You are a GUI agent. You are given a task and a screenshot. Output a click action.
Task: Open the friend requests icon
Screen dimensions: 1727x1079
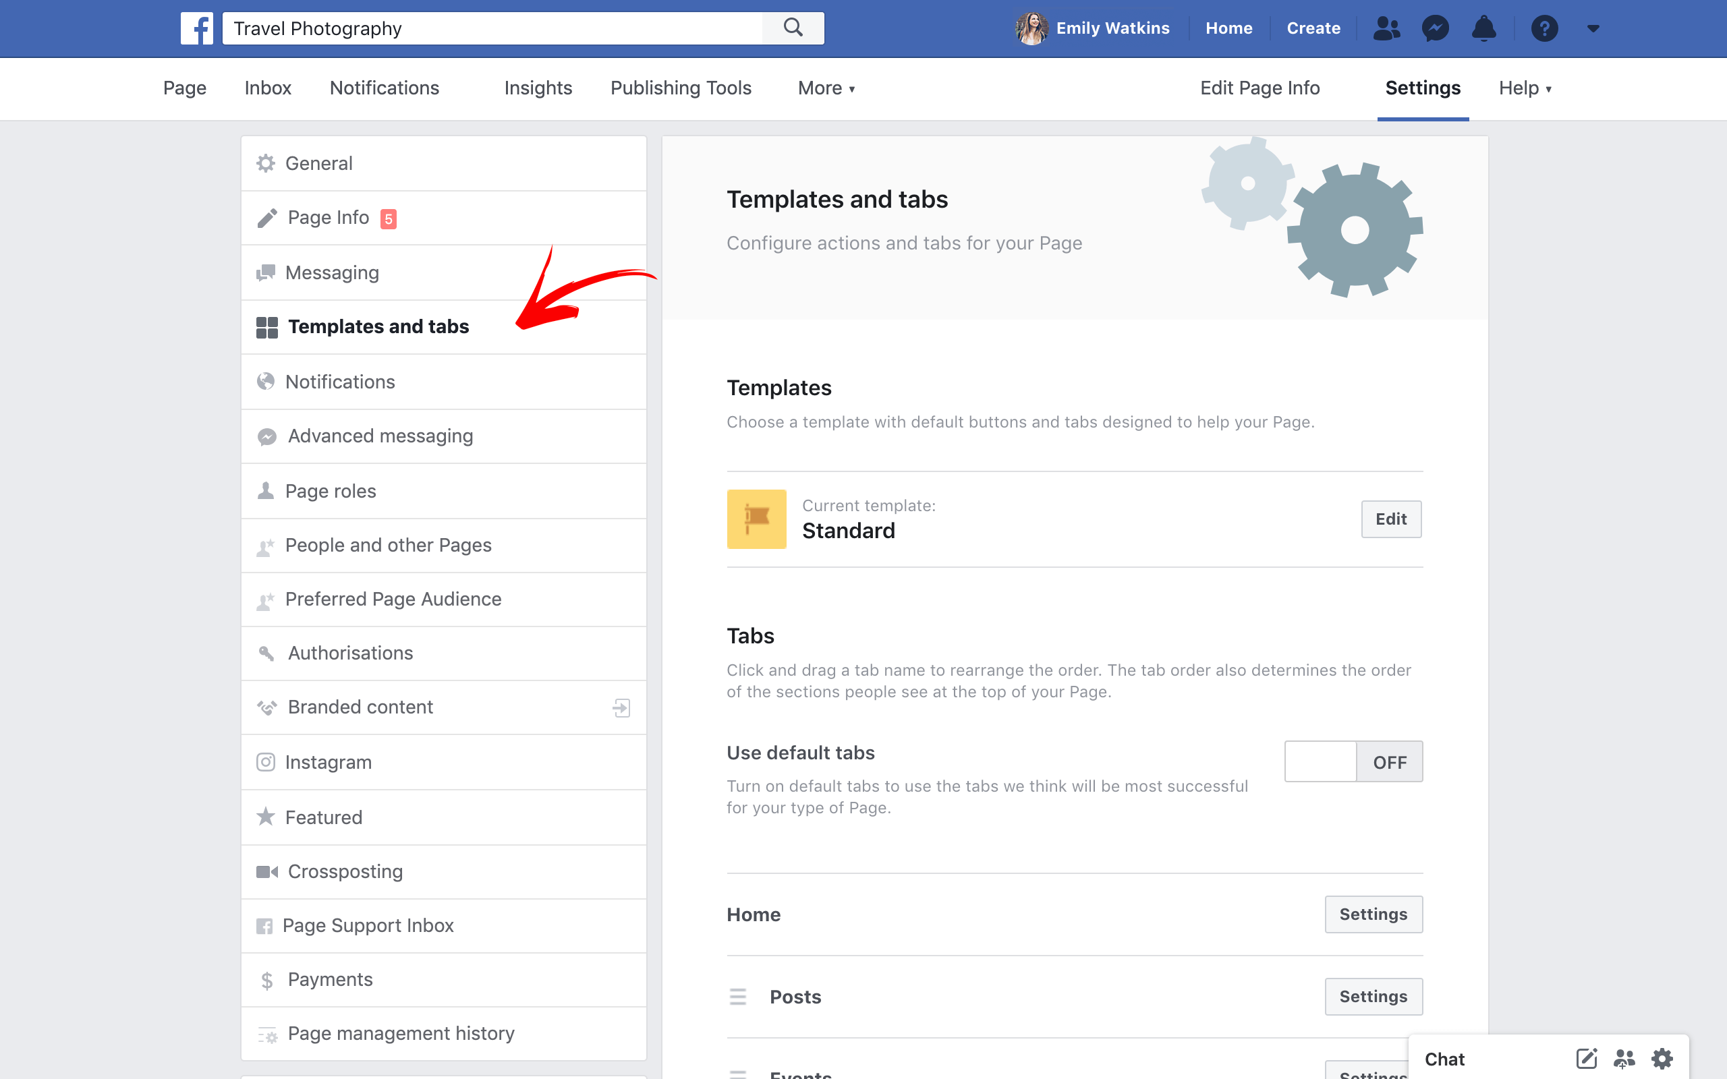1386,28
